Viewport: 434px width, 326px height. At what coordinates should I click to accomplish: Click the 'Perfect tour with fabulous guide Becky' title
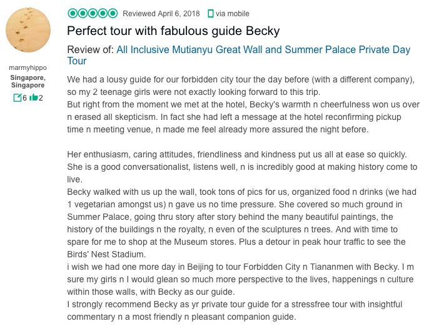click(173, 31)
